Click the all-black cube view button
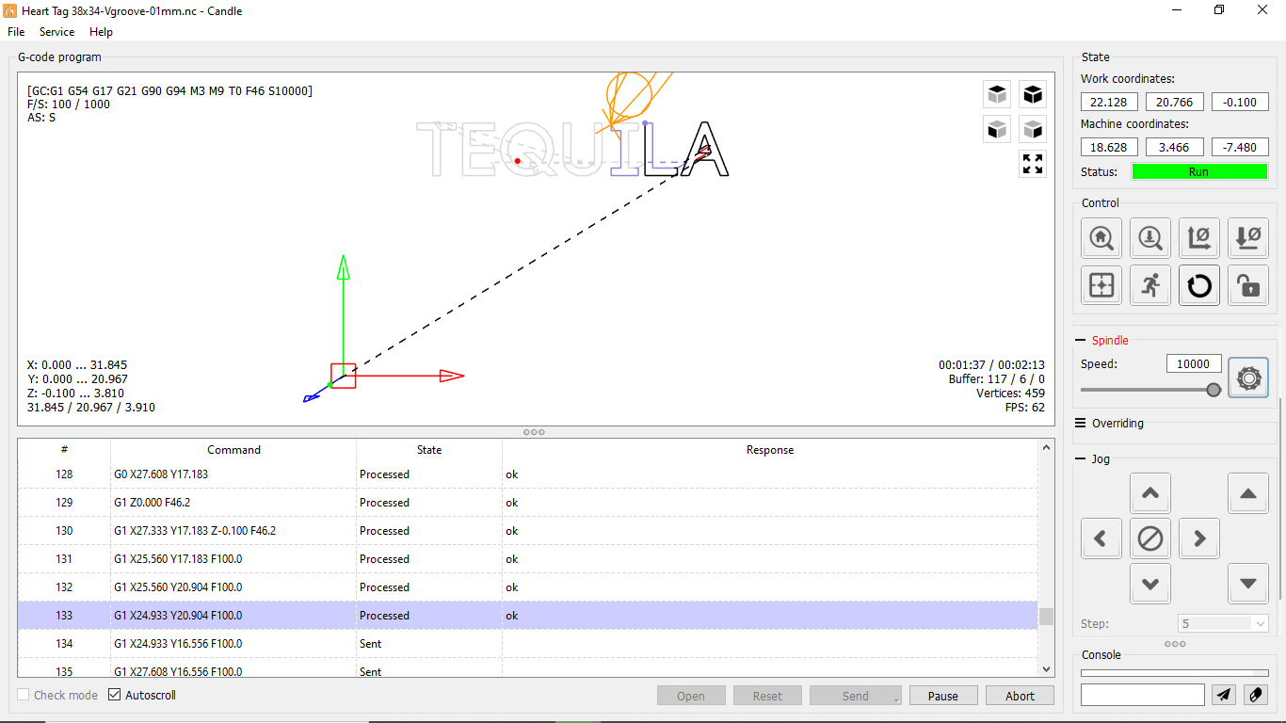This screenshot has height=723, width=1286. point(1033,94)
